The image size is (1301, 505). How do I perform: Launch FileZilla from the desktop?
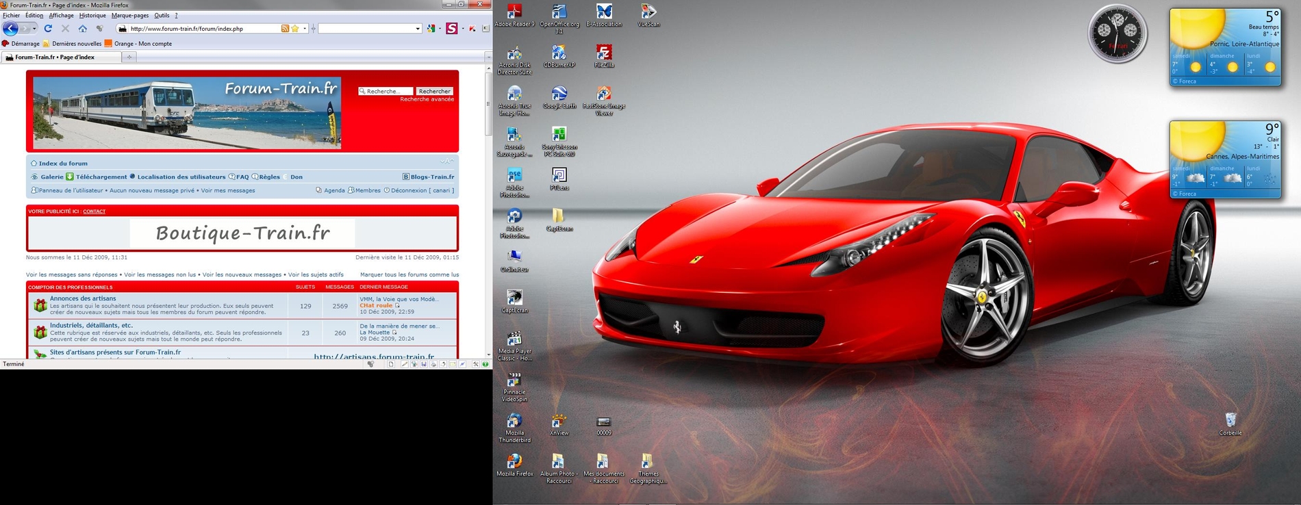point(604,57)
